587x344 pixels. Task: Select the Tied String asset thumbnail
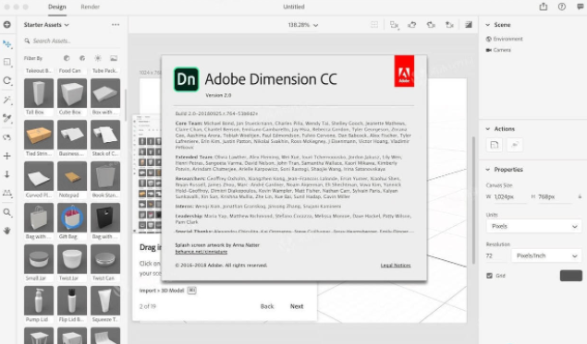coord(39,135)
